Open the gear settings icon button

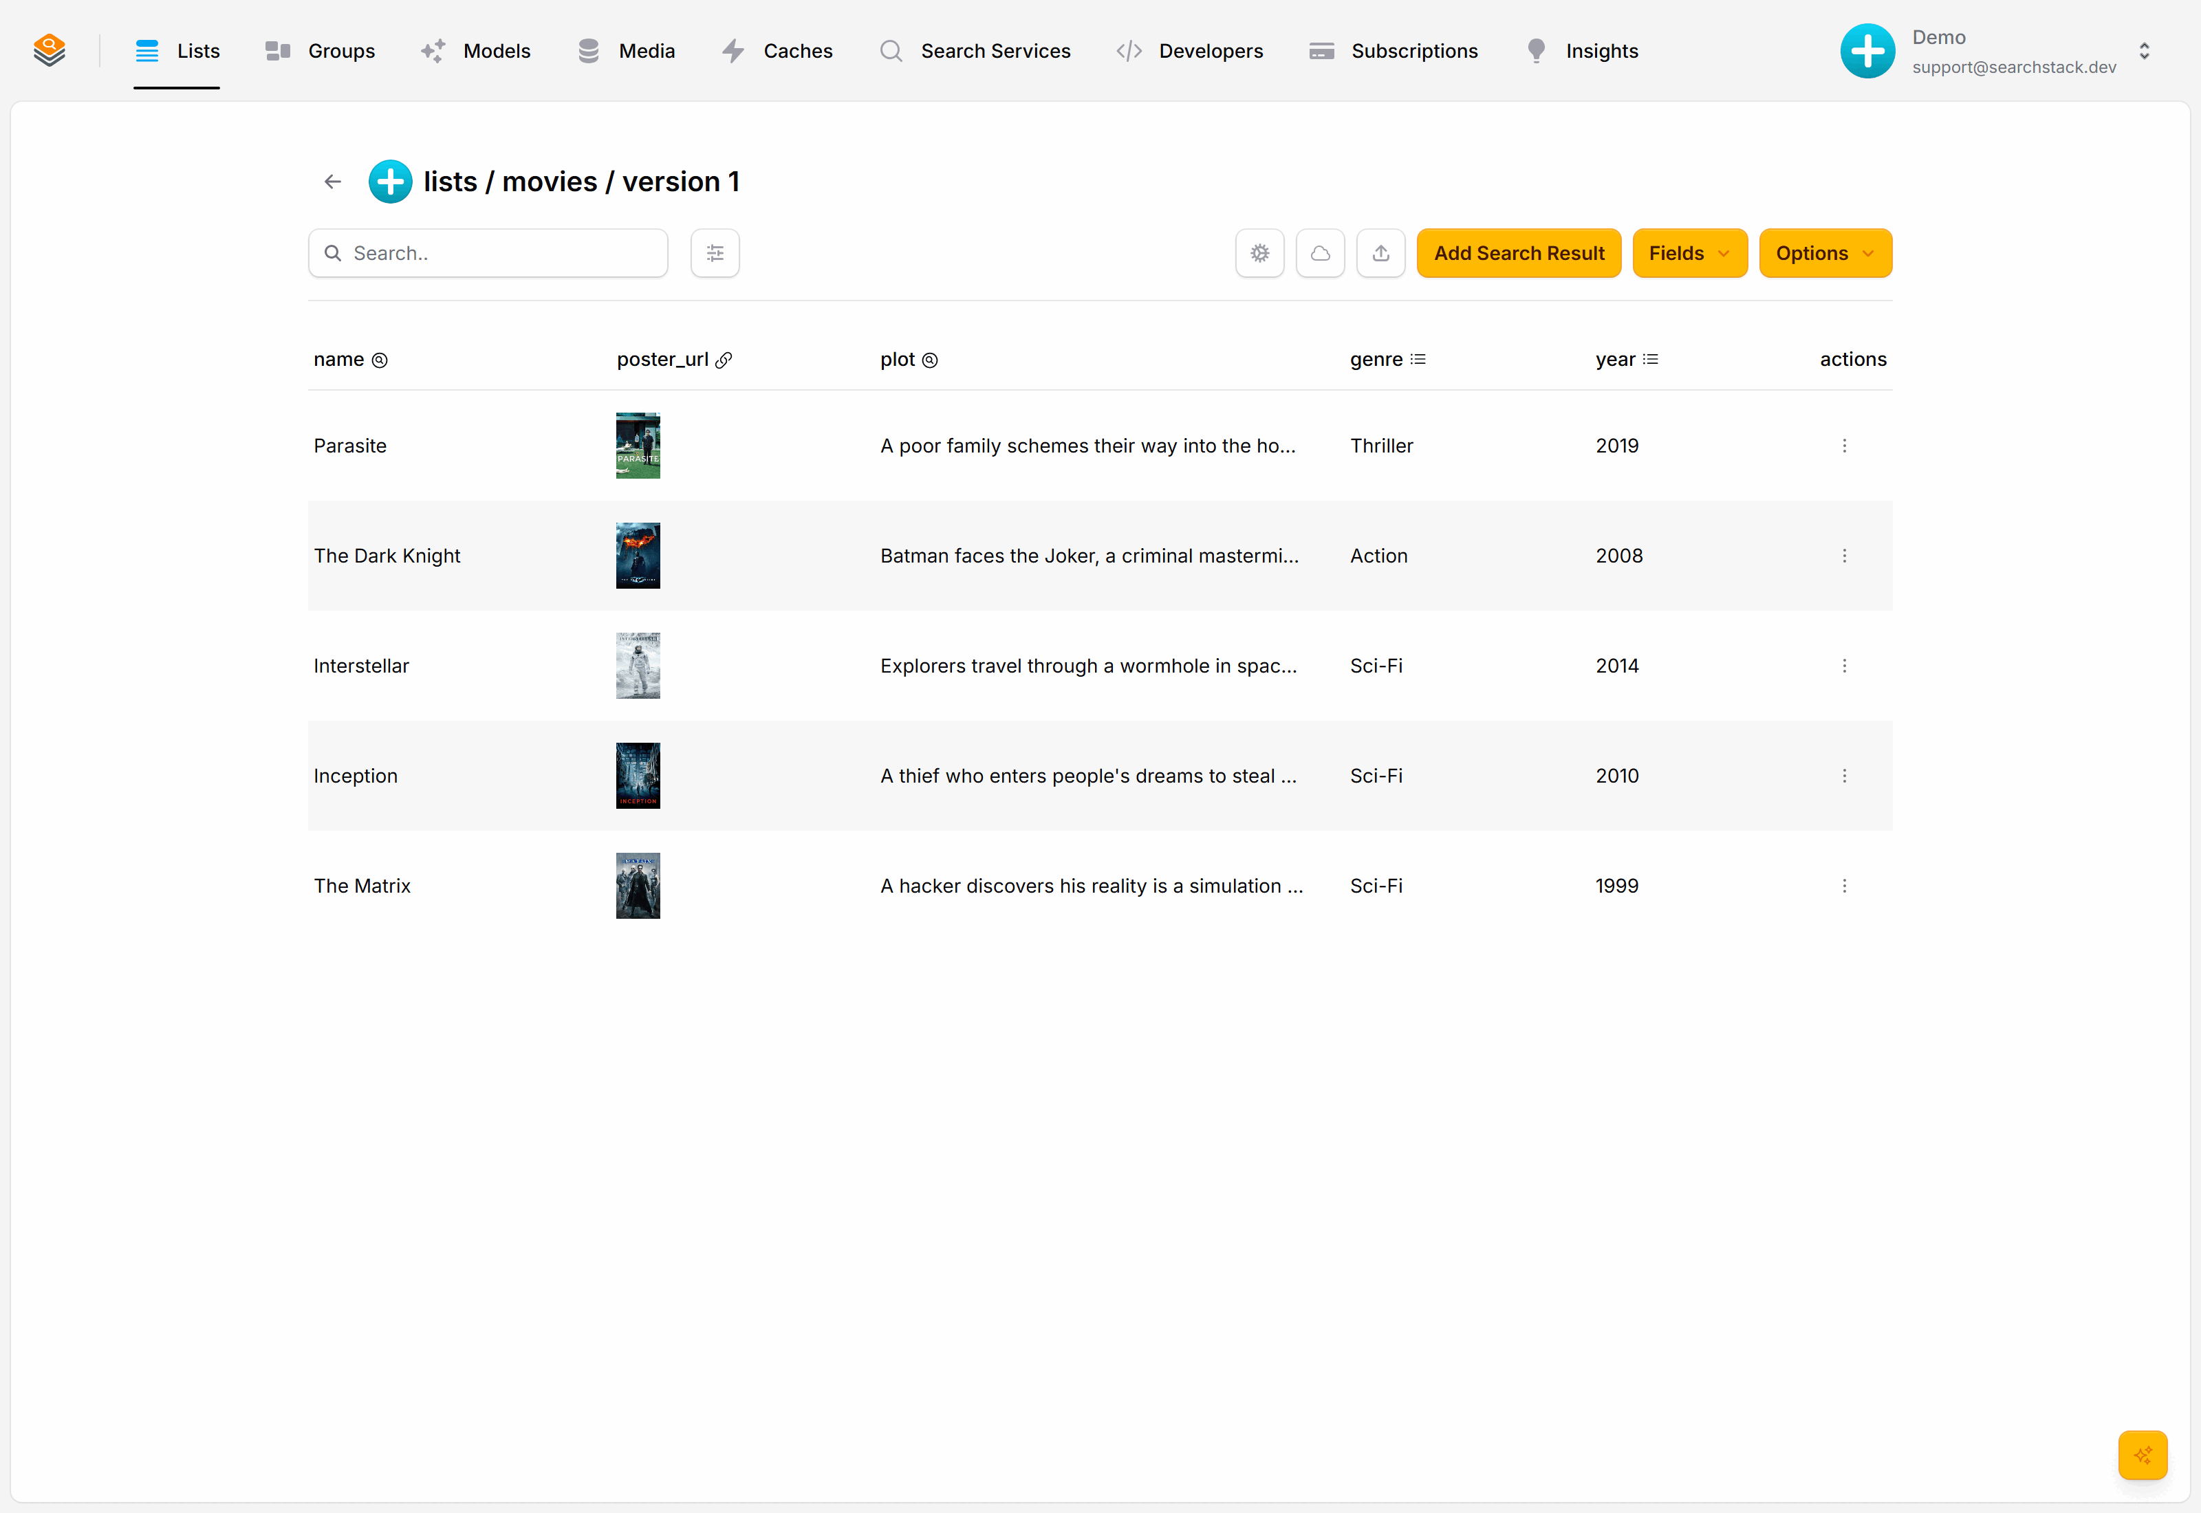click(1260, 253)
